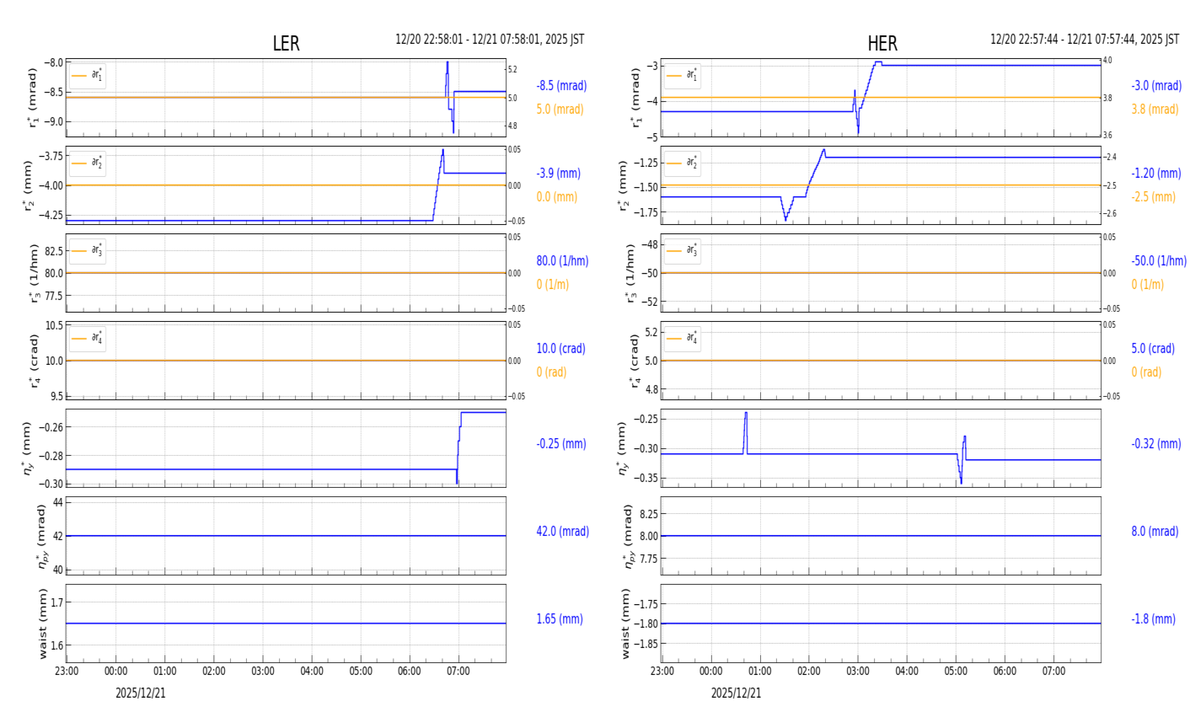Viewport: 1190px width, 728px height.
Task: Select the LER time range ending 07:58:01
Action: (490, 40)
